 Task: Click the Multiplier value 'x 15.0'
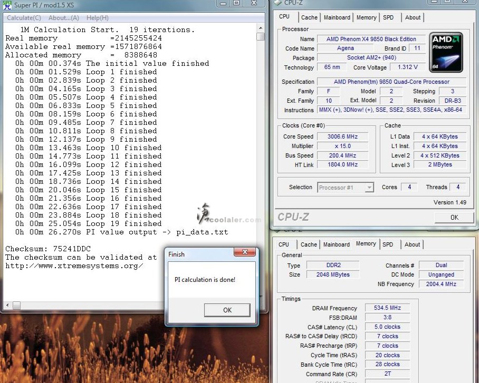tap(342, 146)
